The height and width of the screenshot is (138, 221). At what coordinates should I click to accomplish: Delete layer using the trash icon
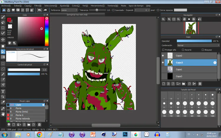coord(200,84)
